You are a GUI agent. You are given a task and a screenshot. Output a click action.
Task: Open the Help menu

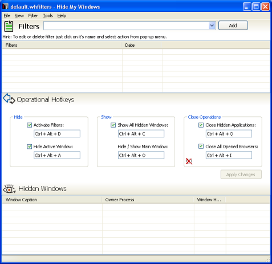tap(62, 16)
